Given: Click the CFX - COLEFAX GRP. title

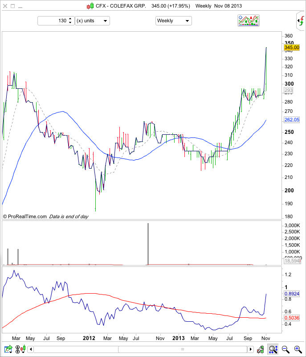Looking at the screenshot, I should pyautogui.click(x=121, y=6).
